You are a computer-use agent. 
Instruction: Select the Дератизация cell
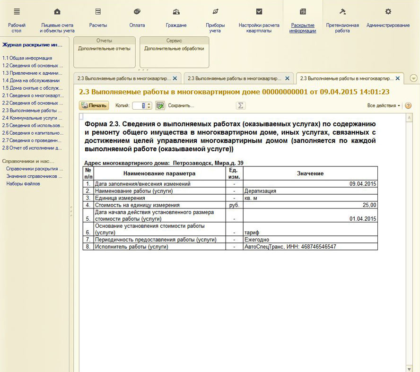(310, 191)
